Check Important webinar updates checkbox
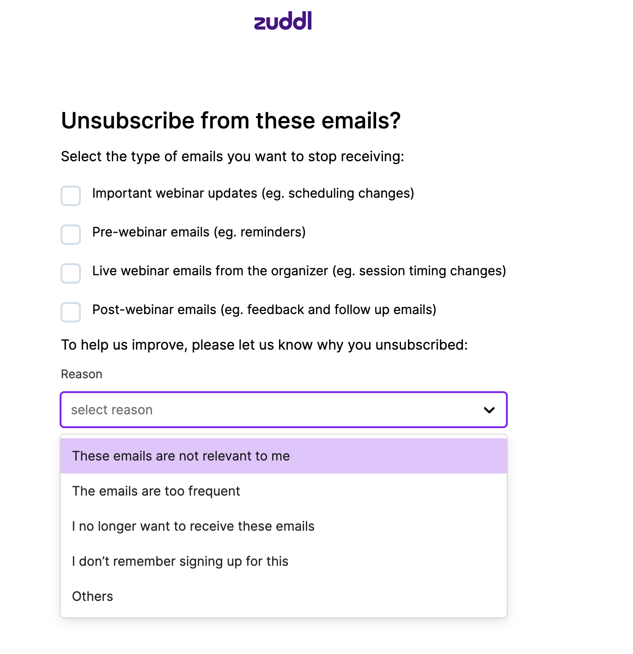This screenshot has height=654, width=633. (71, 196)
